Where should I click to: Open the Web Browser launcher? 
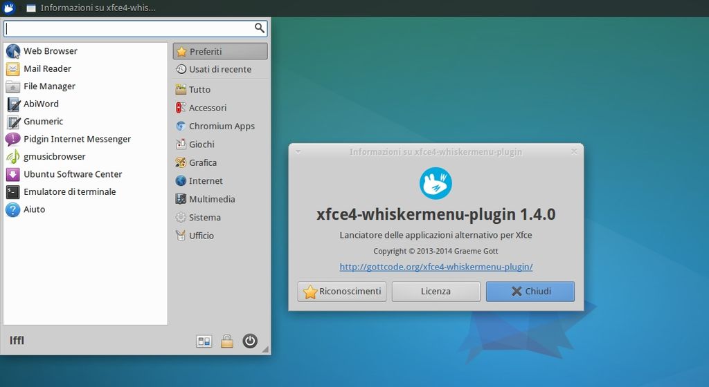pyautogui.click(x=85, y=51)
